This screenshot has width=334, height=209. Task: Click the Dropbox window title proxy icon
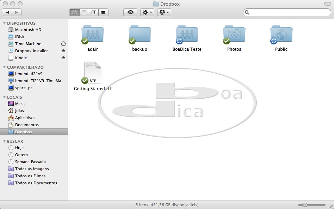click(156, 4)
